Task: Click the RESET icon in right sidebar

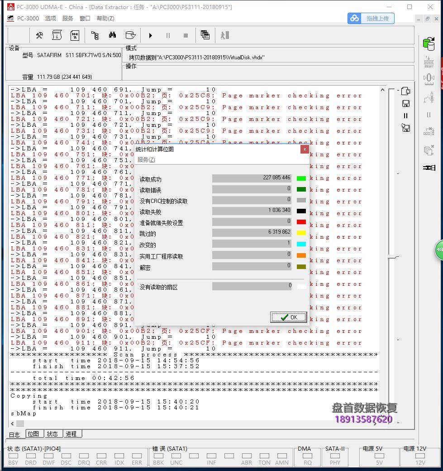Action: click(429, 62)
